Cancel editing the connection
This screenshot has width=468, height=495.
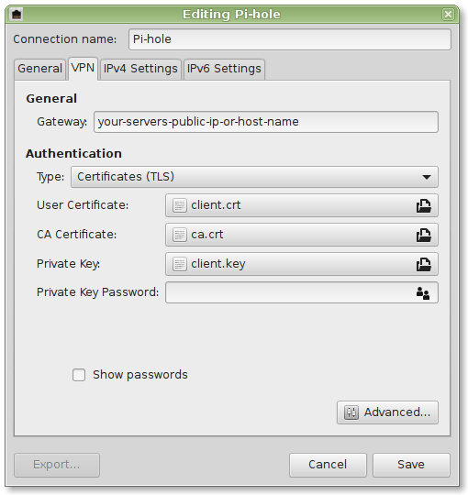coord(328,465)
